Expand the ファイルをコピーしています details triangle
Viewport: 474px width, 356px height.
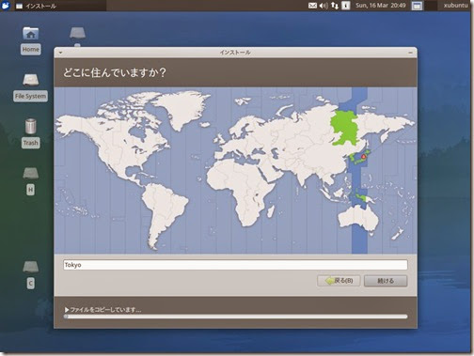pos(67,310)
